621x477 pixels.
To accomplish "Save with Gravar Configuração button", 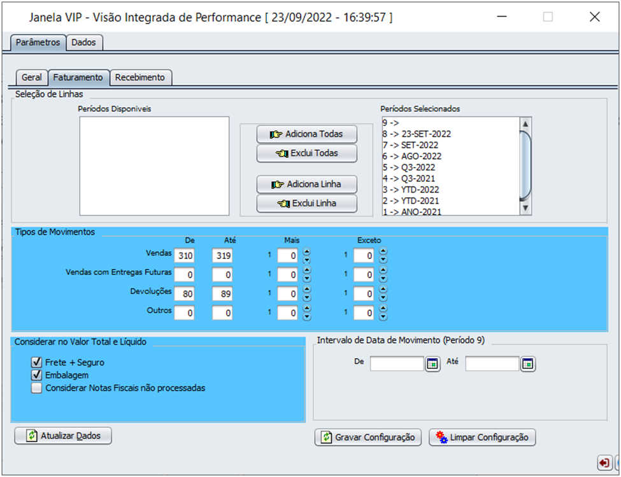I will pos(368,438).
